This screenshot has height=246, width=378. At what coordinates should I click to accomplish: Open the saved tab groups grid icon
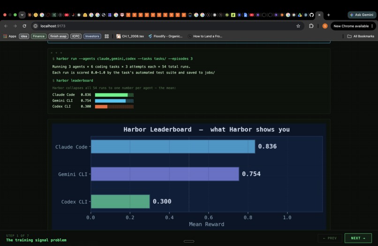point(106,36)
